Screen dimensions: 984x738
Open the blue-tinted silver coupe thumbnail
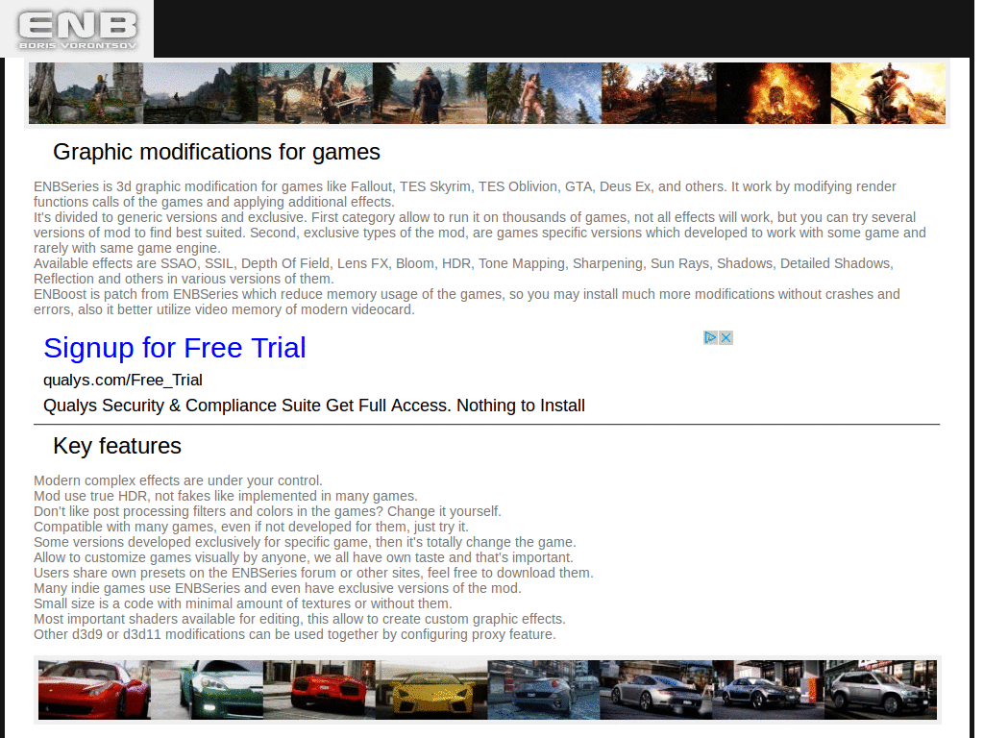[x=544, y=690]
